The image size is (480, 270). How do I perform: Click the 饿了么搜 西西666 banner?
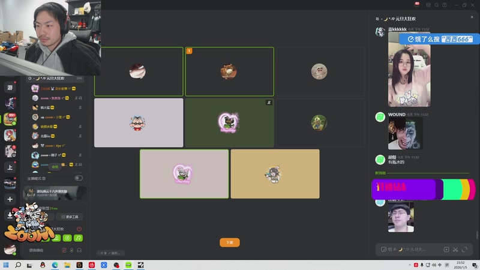[440, 39]
